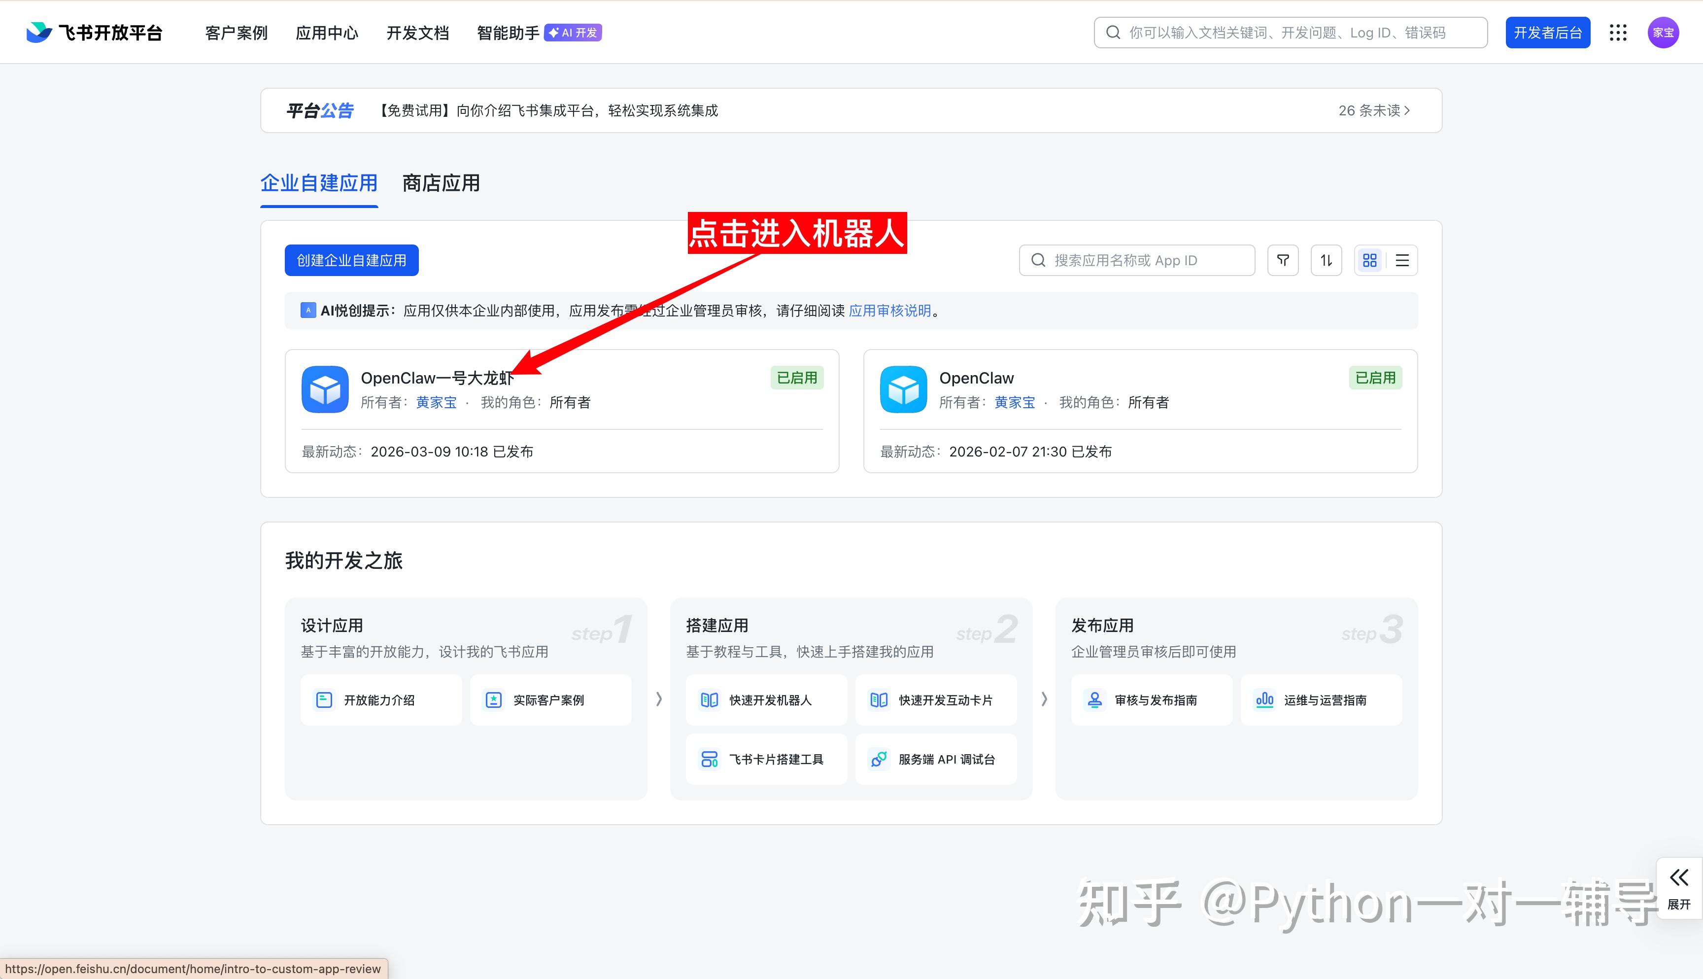The image size is (1703, 979).
Task: Expand the collapsed side panel 展开
Action: coord(1678,888)
